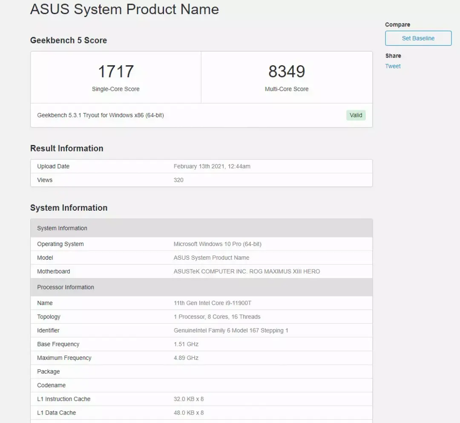Click the processor name i9-11900T
Viewport: 460px width, 423px height.
(x=213, y=303)
